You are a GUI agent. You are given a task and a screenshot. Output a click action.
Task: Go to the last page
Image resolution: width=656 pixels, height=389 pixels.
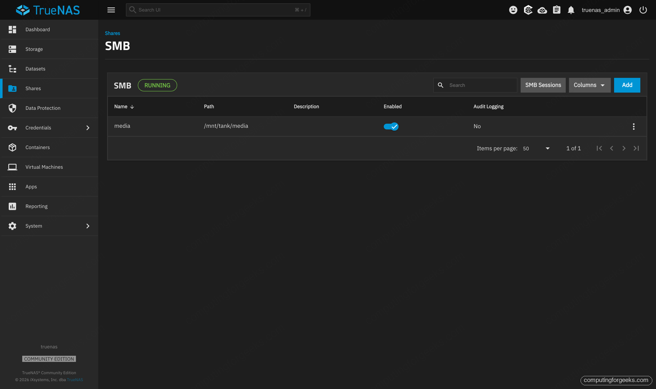636,148
